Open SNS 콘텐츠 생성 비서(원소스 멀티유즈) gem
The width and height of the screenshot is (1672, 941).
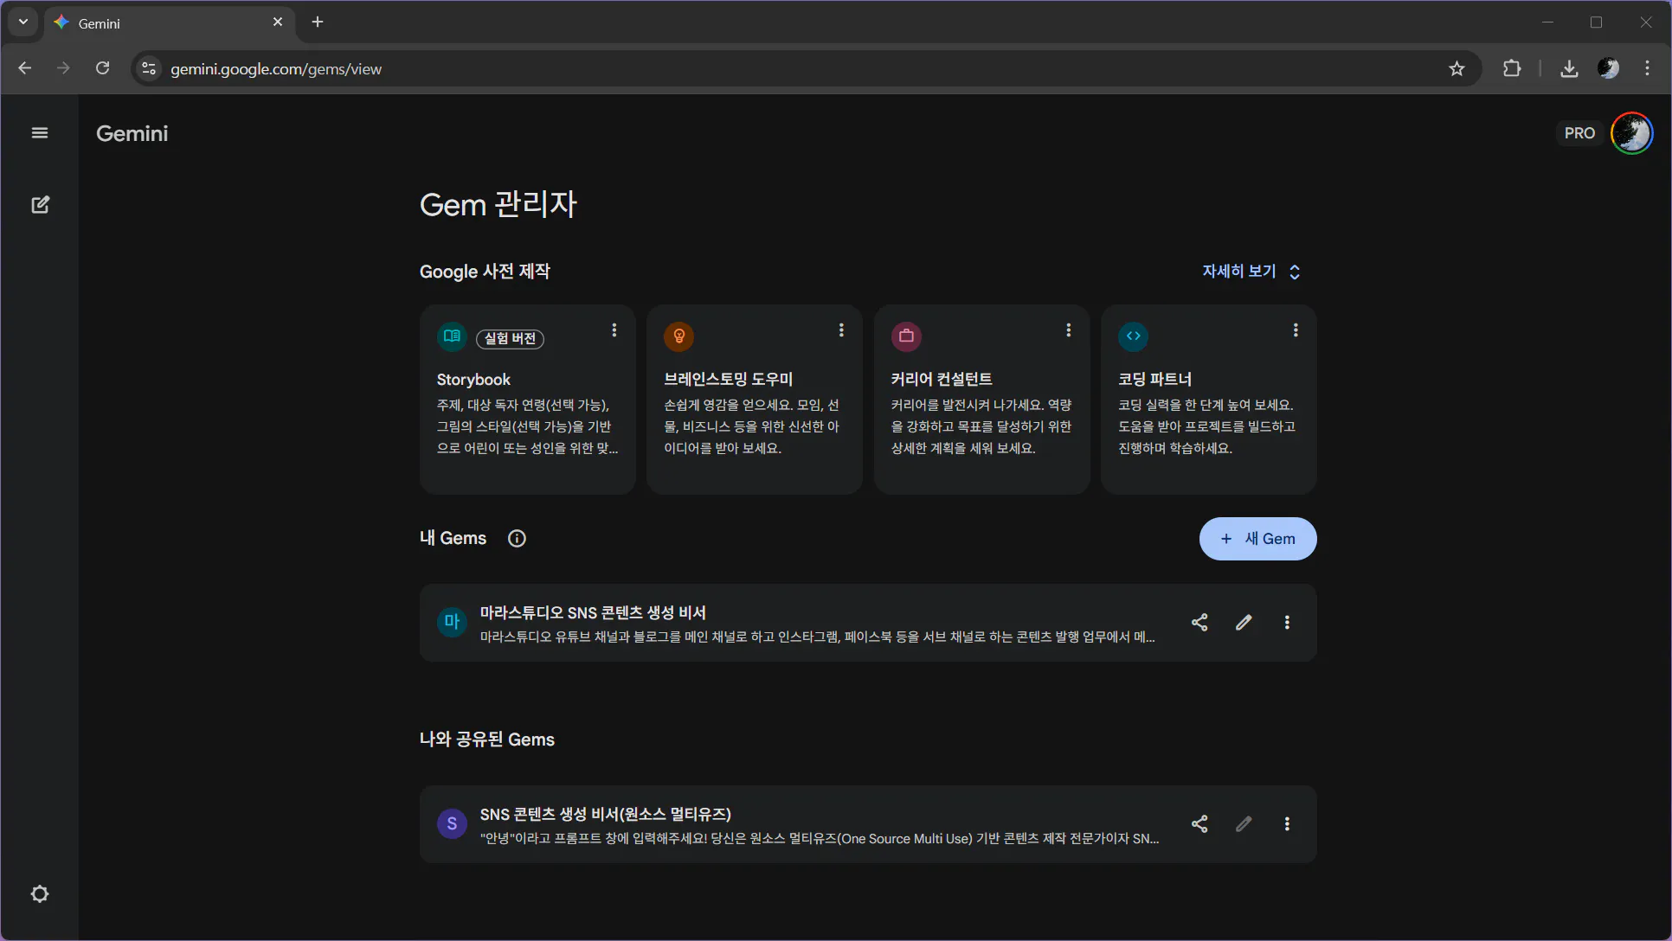coord(868,824)
